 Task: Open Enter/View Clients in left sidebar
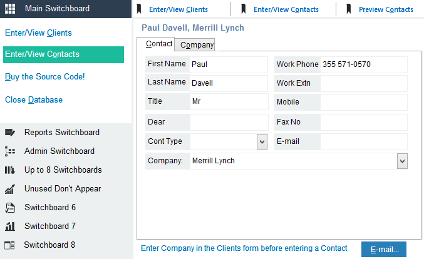38,33
